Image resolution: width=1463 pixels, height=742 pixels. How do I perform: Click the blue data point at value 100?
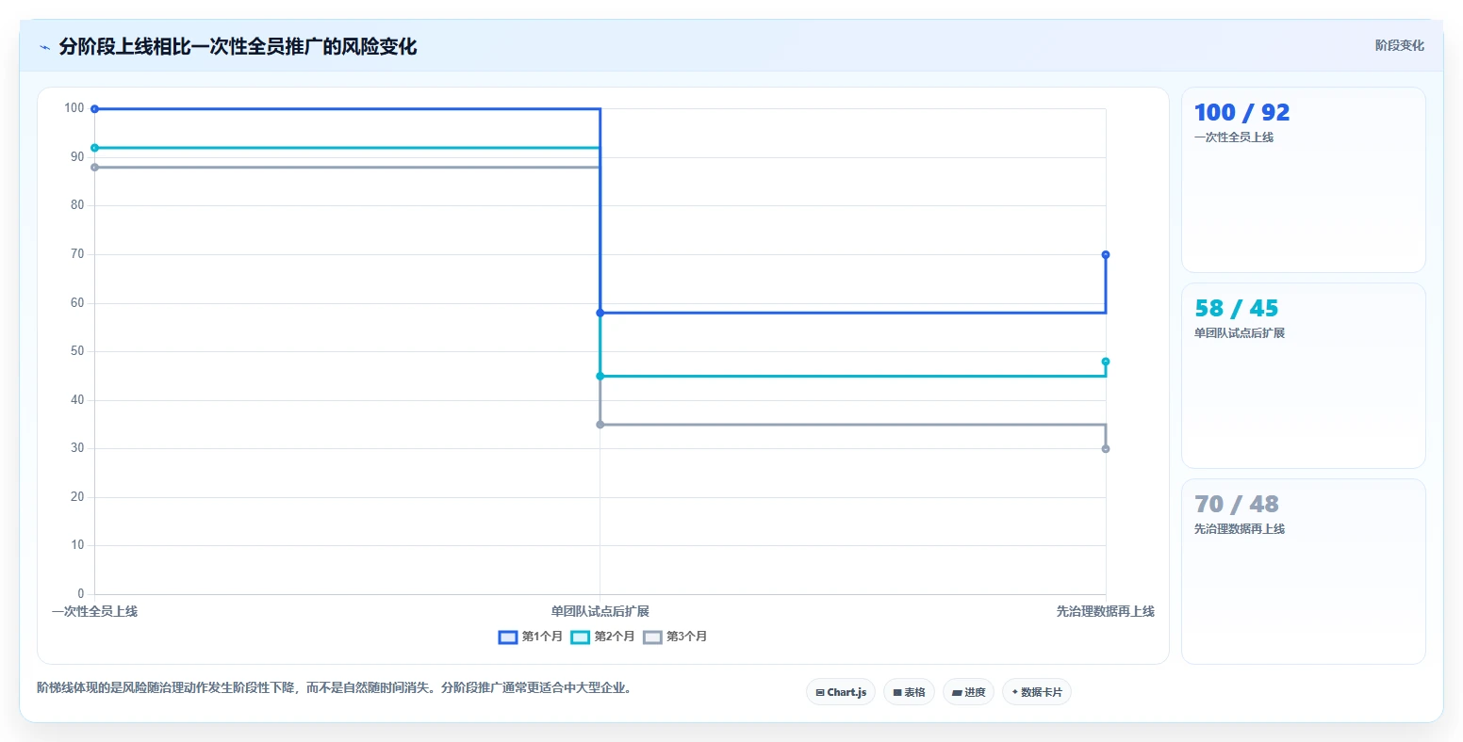(94, 109)
